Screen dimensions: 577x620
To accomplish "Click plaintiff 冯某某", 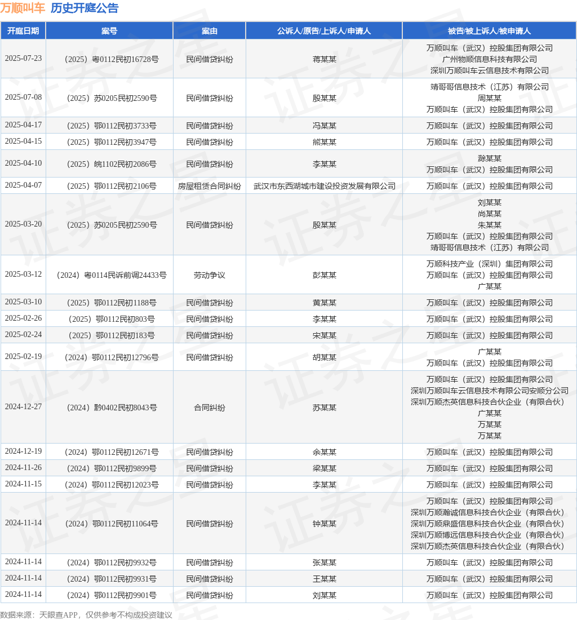I will pos(325,126).
